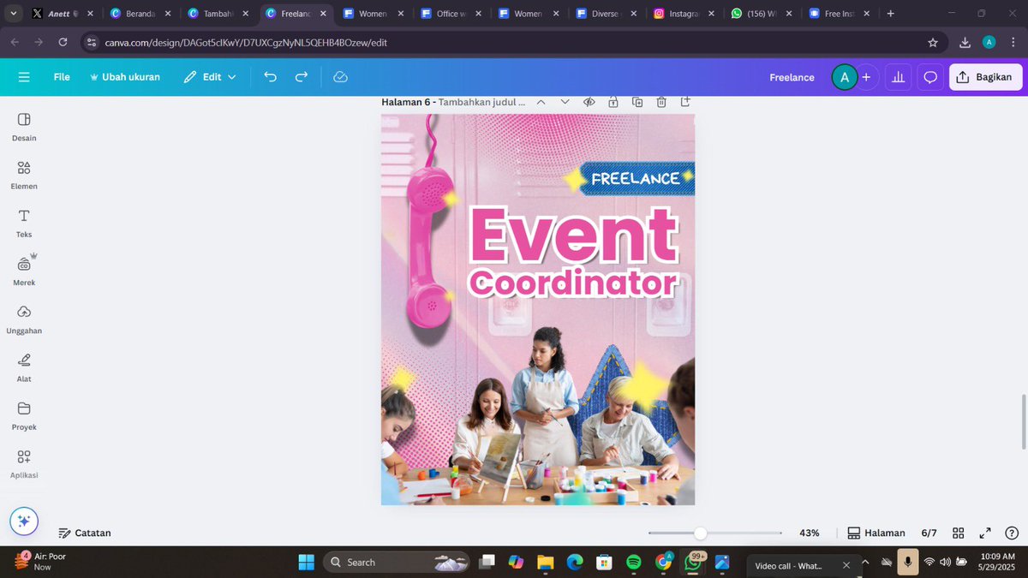The height and width of the screenshot is (578, 1028).
Task: Open the Elemen panel in the sidebar
Action: click(23, 175)
